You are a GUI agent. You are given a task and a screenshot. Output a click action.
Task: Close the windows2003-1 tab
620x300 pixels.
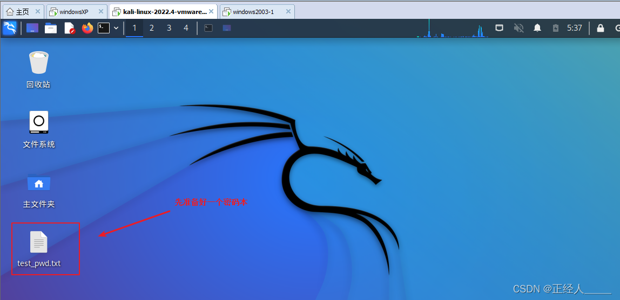coord(288,12)
